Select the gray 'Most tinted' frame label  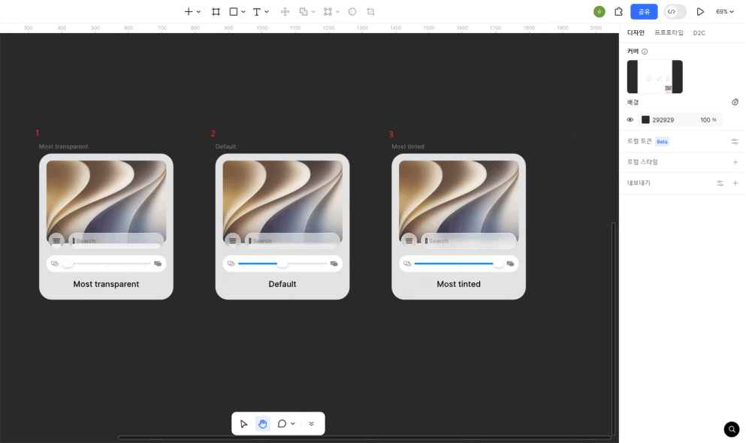point(408,146)
